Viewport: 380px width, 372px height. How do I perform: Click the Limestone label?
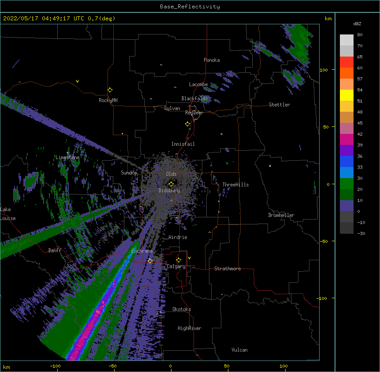67,157
